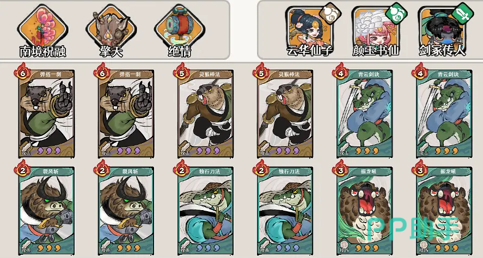Choose the first 振龙吼 roaring leopard card
Screen dimensions: 483x258
pyautogui.click(x=364, y=211)
